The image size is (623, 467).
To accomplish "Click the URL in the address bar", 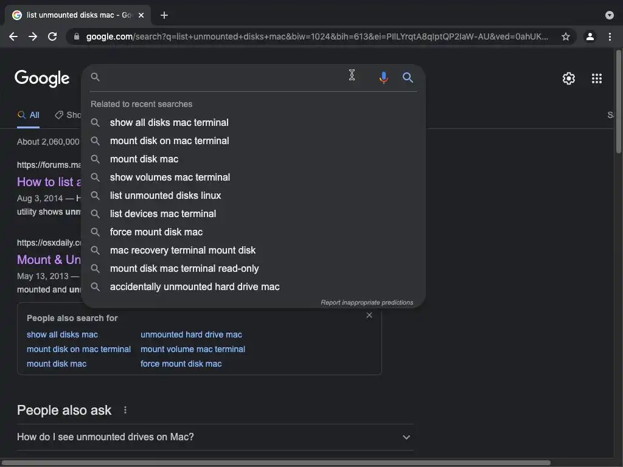I will pyautogui.click(x=317, y=36).
